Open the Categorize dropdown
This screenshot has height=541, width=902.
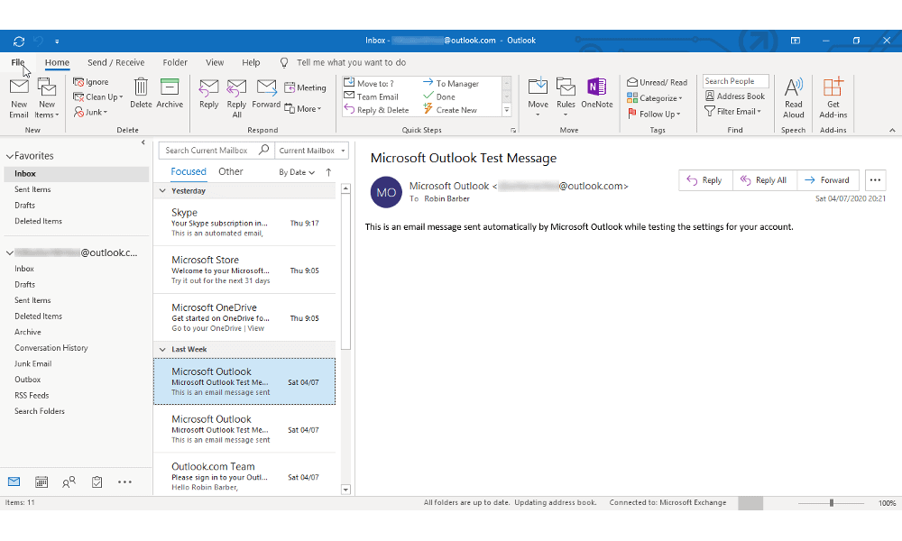[x=655, y=98]
